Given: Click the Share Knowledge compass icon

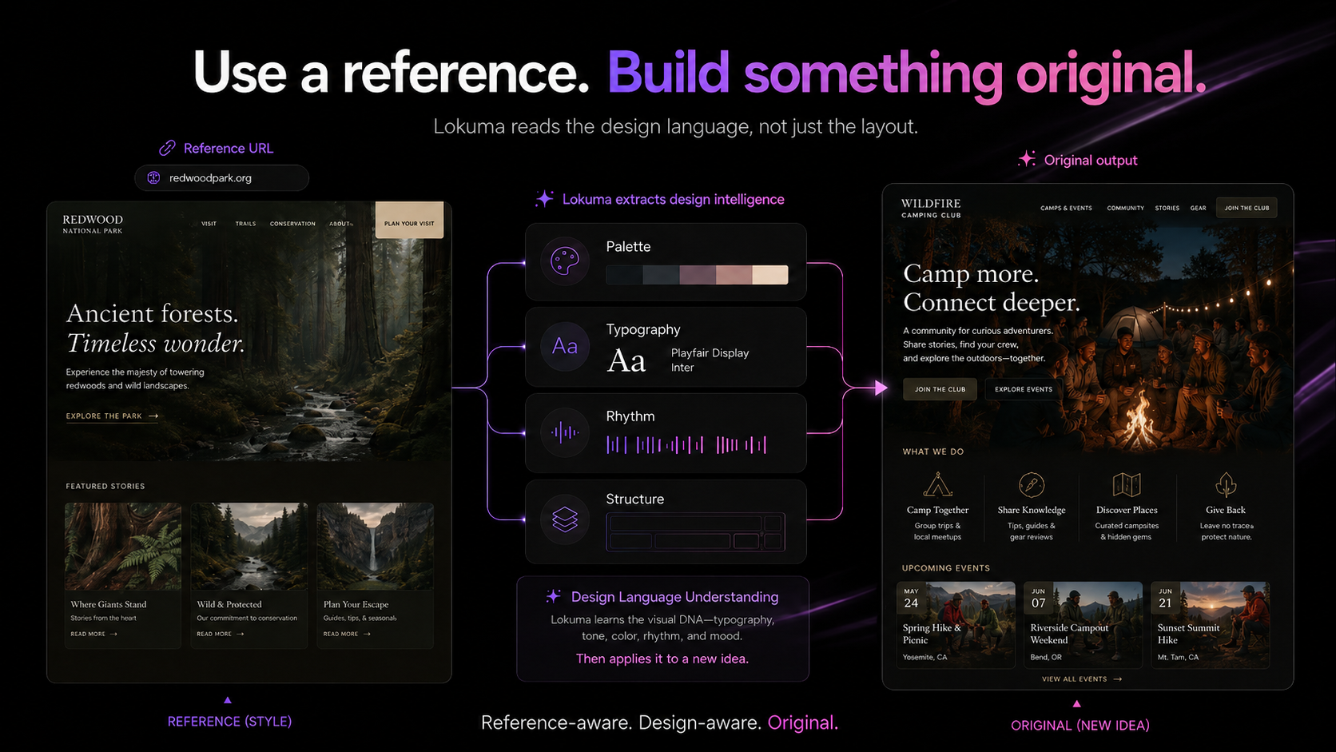Looking at the screenshot, I should point(1032,484).
